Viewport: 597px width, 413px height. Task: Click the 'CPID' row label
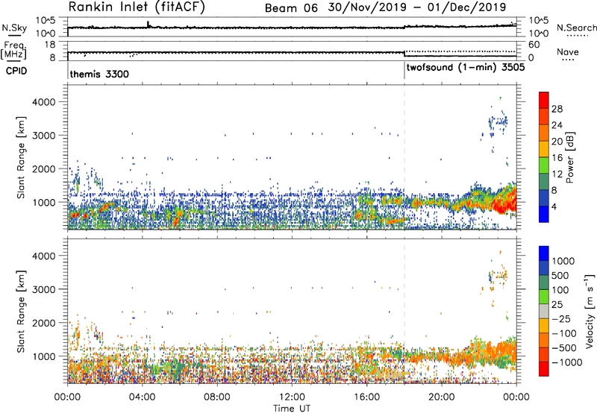16,71
